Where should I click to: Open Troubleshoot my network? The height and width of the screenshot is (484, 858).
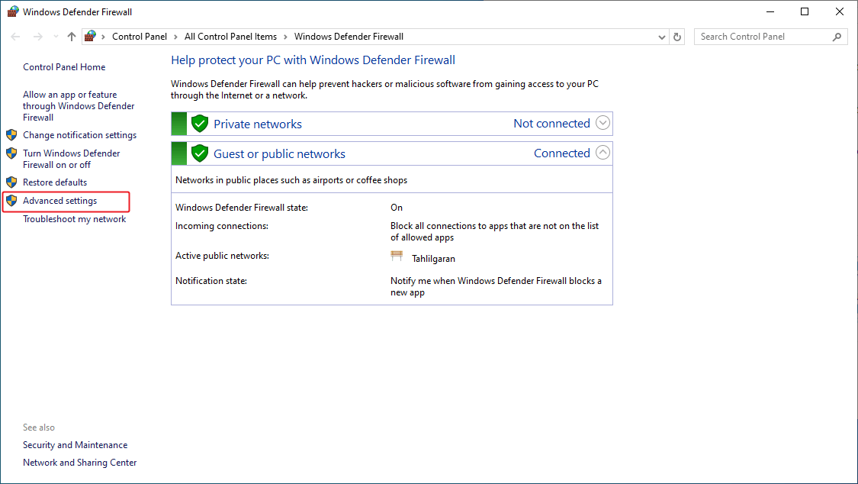(x=74, y=218)
